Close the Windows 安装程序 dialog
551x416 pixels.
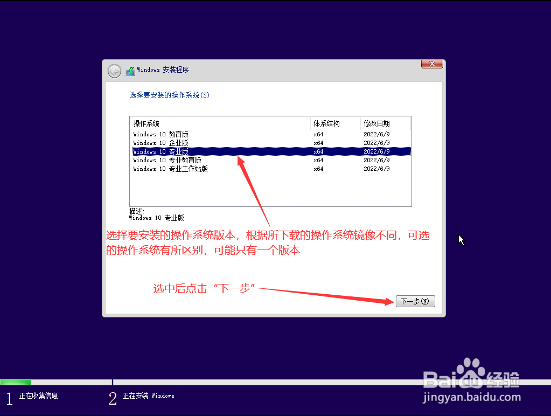pyautogui.click(x=432, y=64)
